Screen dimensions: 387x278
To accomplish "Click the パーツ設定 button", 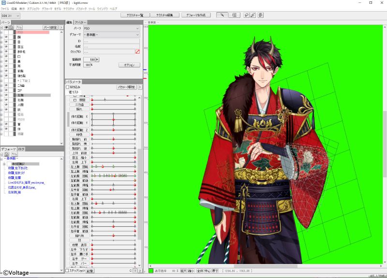I will pos(51,28).
